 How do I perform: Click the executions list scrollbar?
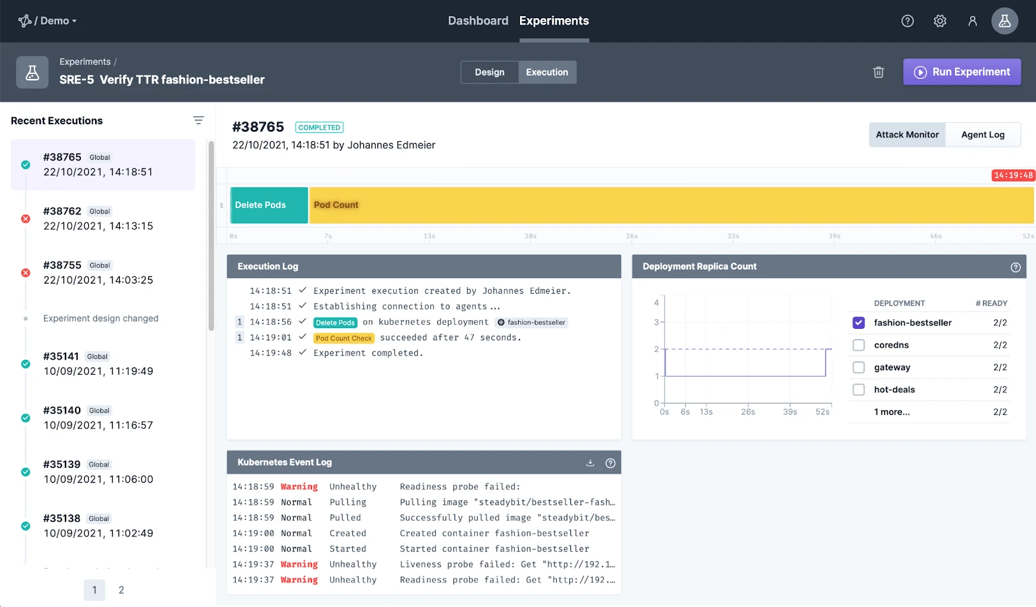click(211, 236)
